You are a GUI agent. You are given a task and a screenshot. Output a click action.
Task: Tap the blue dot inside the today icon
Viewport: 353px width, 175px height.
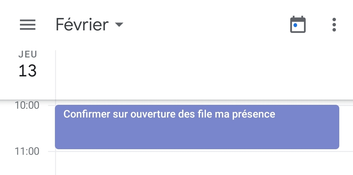click(x=295, y=25)
